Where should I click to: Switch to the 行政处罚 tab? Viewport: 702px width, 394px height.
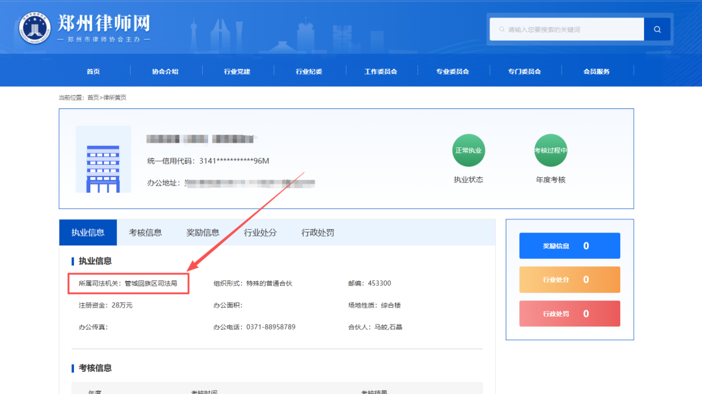coord(317,232)
